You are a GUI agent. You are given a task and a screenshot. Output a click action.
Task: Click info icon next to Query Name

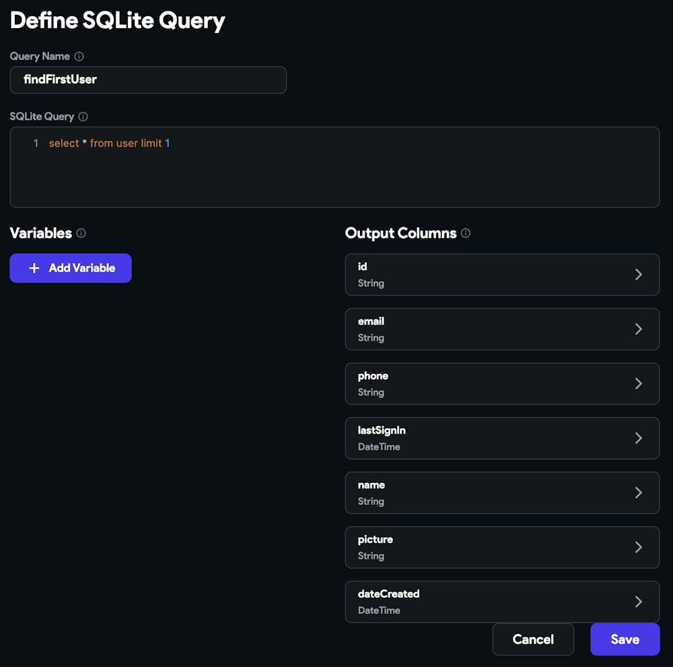[x=79, y=56]
